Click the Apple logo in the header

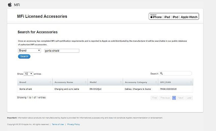click(x=10, y=5)
